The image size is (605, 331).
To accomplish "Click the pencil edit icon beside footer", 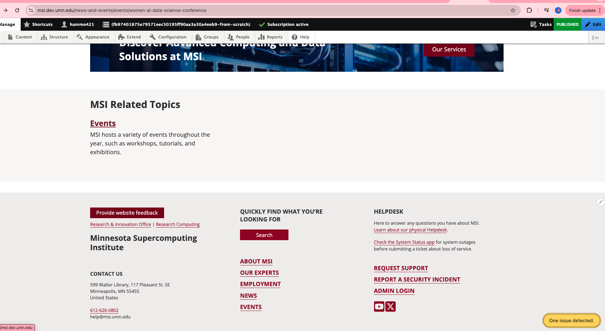I will coord(600,202).
